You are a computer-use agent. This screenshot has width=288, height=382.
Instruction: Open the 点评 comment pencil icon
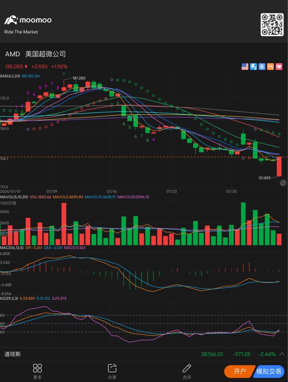coord(187,371)
